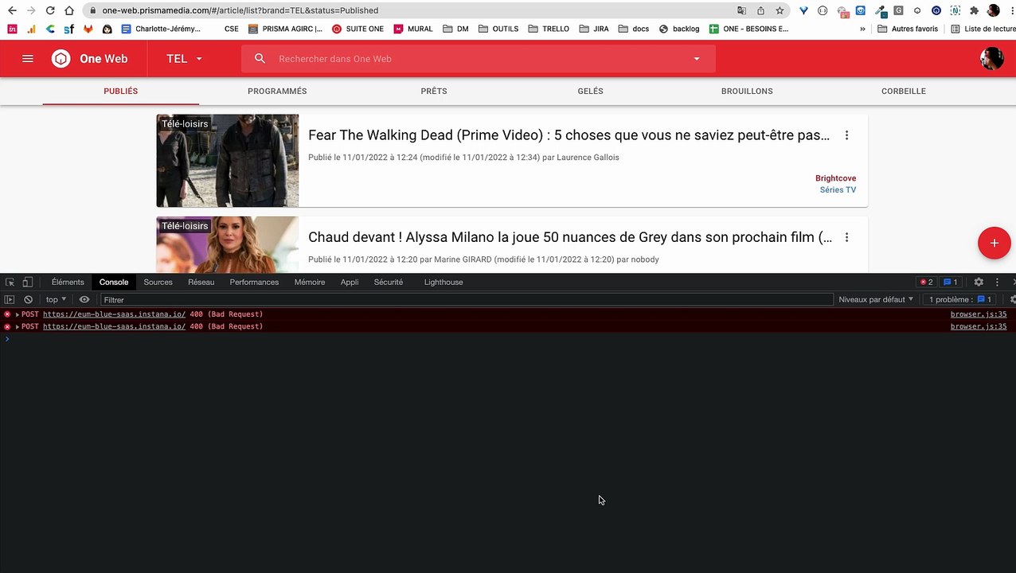Screen dimensions: 1016x573
Task: Open DevTools settings gear
Action: tap(979, 283)
